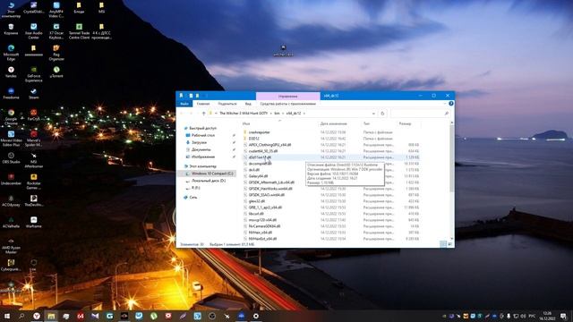Select the NvCameraSDK64.dll file
Viewport: 573px width, 322px height.
point(264,226)
